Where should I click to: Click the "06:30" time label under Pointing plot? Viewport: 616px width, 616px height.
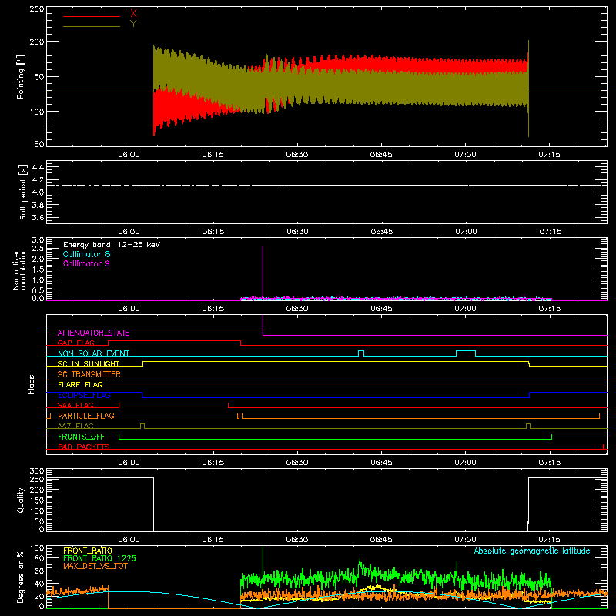click(297, 155)
